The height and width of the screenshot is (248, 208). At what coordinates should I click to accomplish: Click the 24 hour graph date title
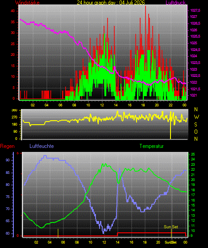click(x=111, y=2)
